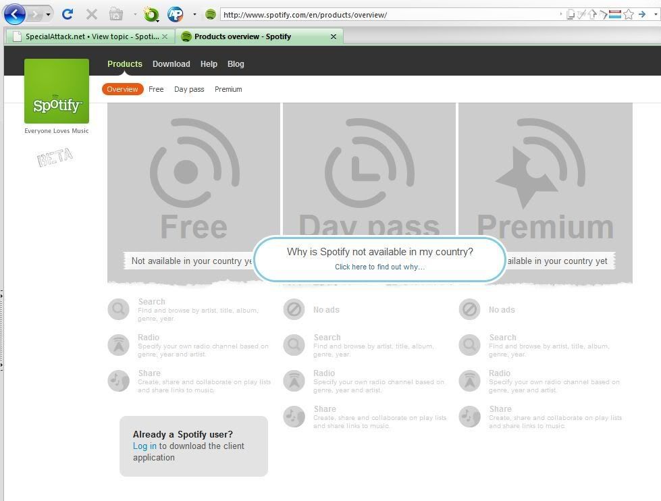Open the address bar history dropdown
661x501 pixels.
[x=656, y=14]
